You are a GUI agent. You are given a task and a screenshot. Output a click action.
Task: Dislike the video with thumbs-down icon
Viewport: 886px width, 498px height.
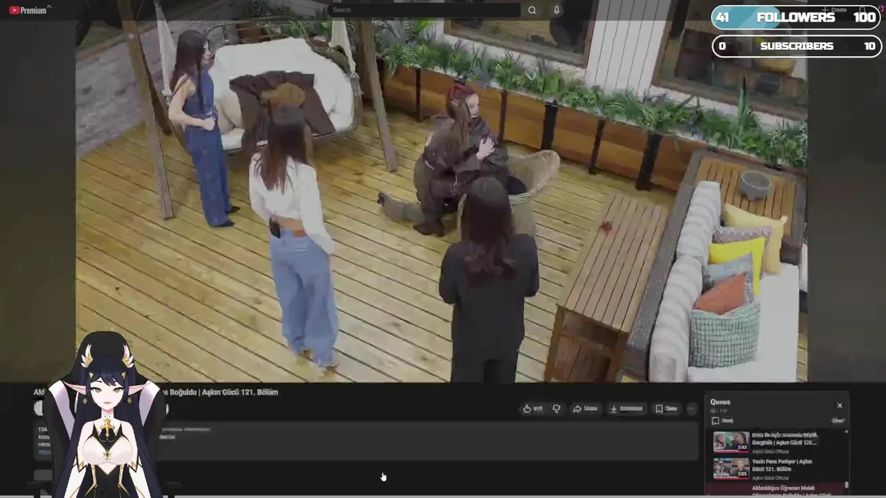556,409
